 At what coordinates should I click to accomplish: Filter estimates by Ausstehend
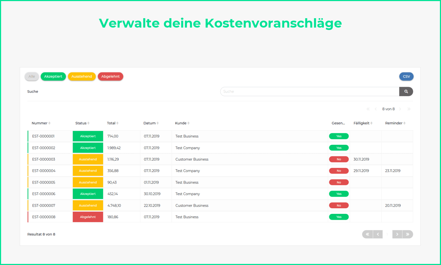click(82, 77)
